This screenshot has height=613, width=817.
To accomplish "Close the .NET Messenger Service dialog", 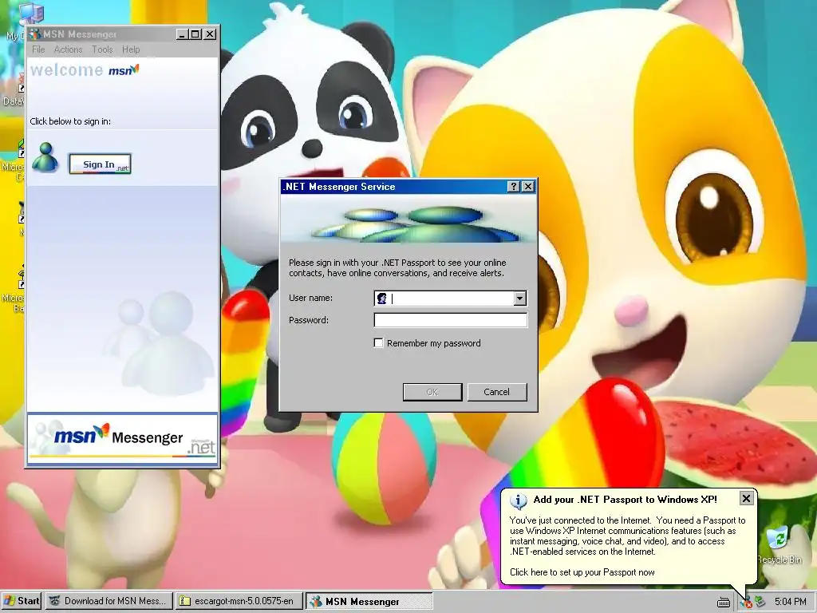I will (528, 187).
